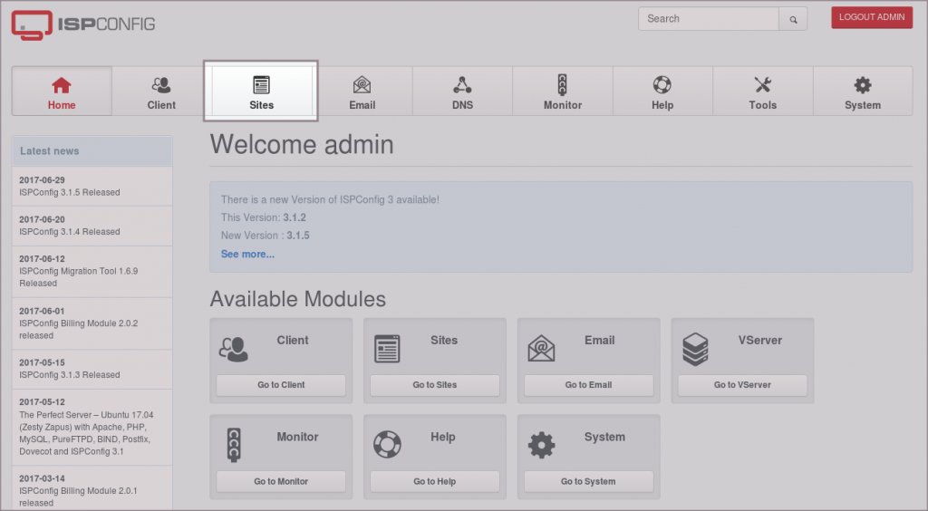
Task: Open the Sites tab label
Action: [261, 105]
